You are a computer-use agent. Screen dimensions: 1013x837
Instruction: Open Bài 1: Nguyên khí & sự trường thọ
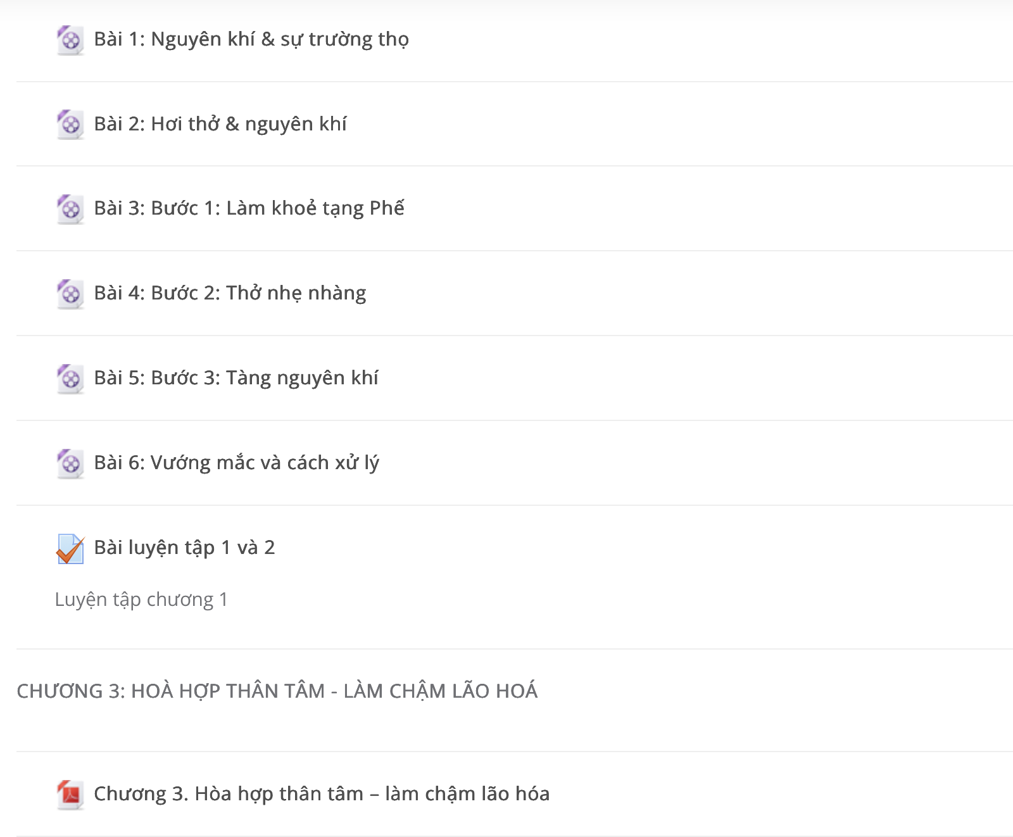pos(251,39)
